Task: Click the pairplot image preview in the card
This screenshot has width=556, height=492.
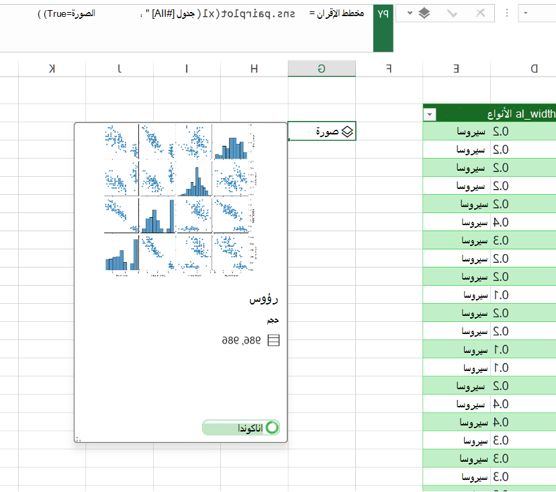Action: click(x=180, y=200)
